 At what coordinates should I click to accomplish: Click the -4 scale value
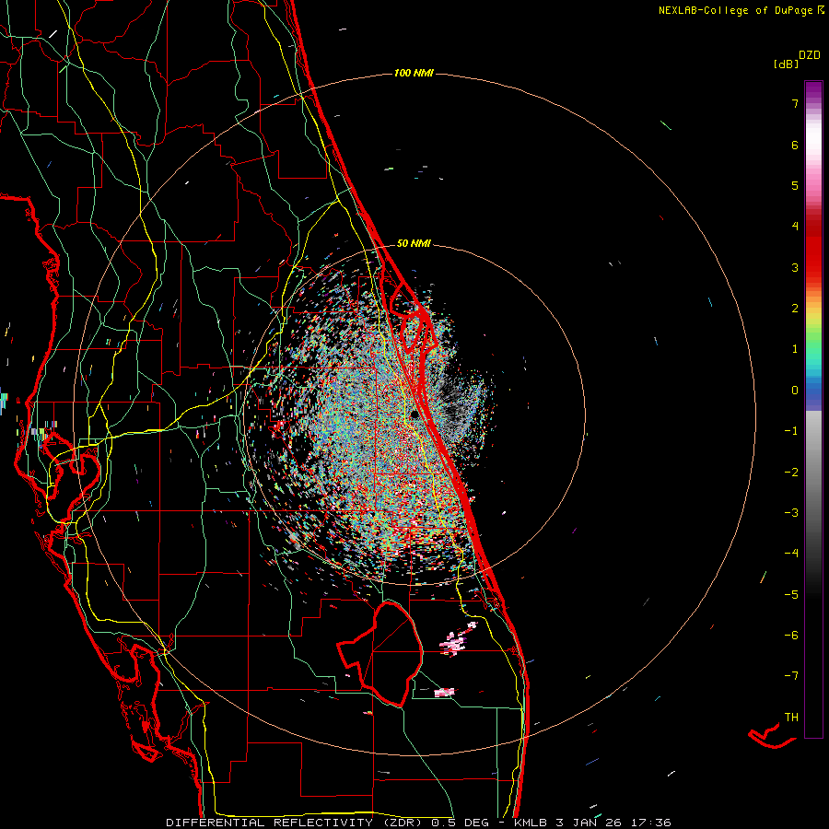point(791,554)
